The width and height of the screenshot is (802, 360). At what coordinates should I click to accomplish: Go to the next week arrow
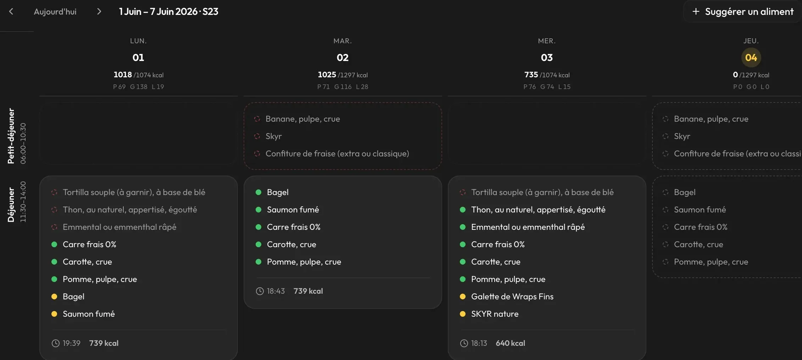99,12
